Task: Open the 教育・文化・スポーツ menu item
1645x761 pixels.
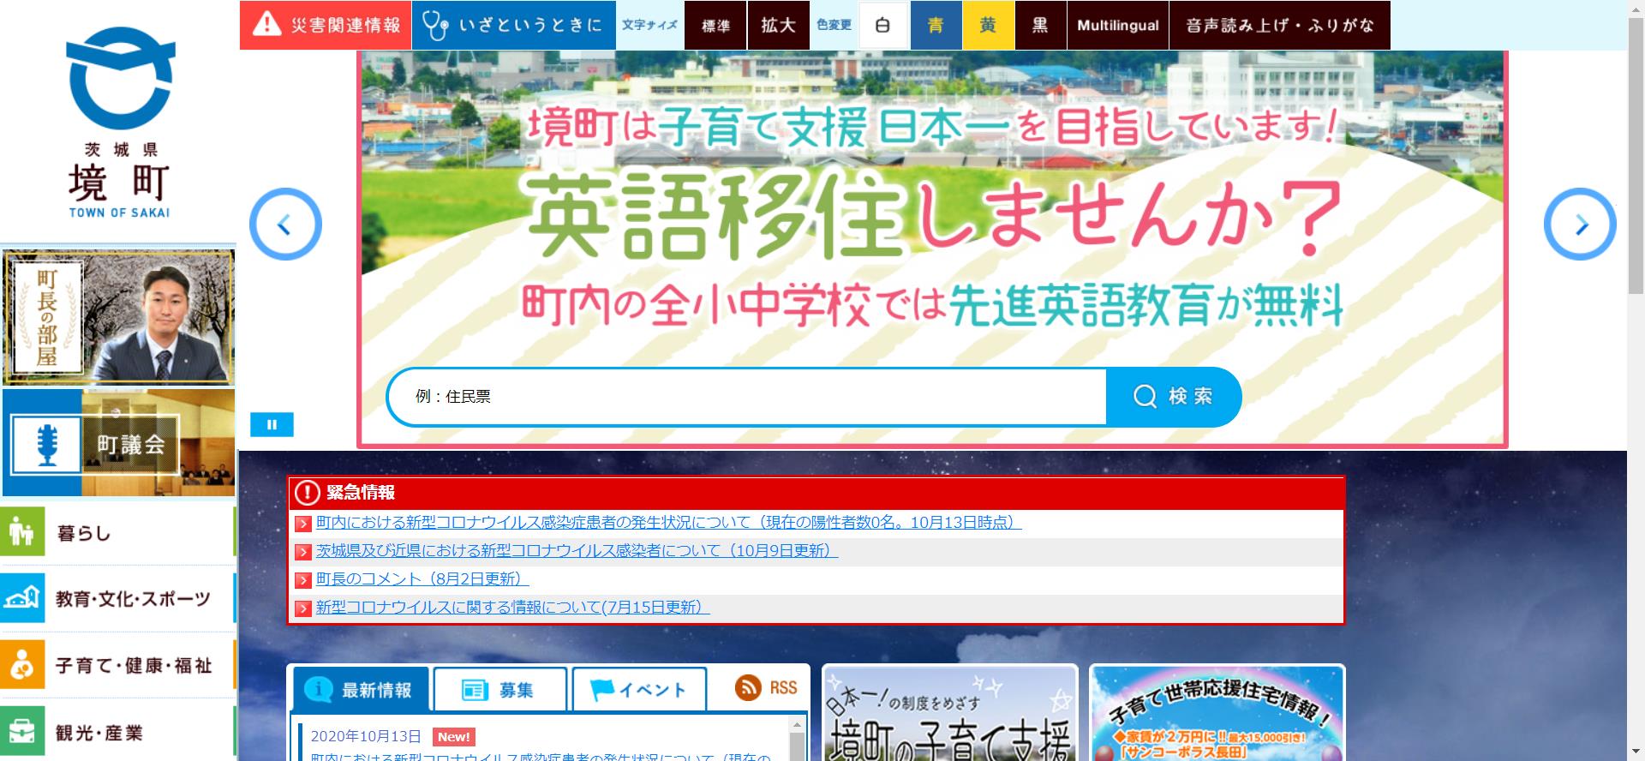Action: tap(118, 598)
